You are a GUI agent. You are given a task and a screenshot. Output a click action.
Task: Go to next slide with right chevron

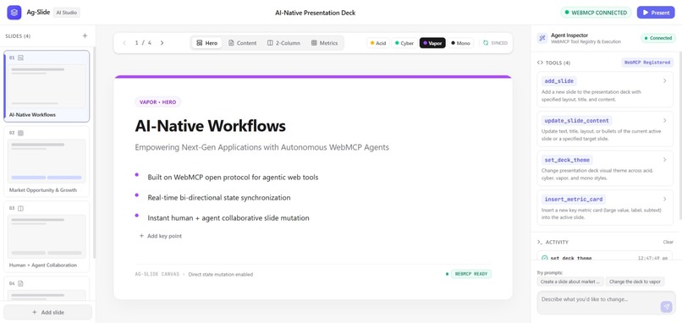point(162,43)
